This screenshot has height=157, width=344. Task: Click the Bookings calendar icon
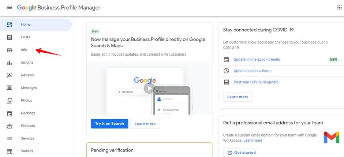(x=10, y=113)
